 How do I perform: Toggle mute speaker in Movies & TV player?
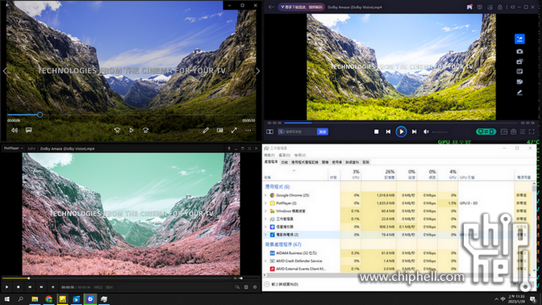(15, 131)
